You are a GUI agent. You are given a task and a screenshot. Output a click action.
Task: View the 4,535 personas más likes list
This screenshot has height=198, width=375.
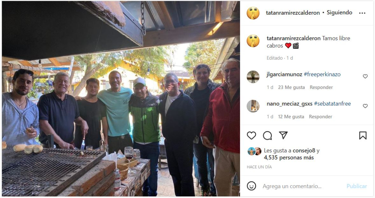pyautogui.click(x=289, y=158)
